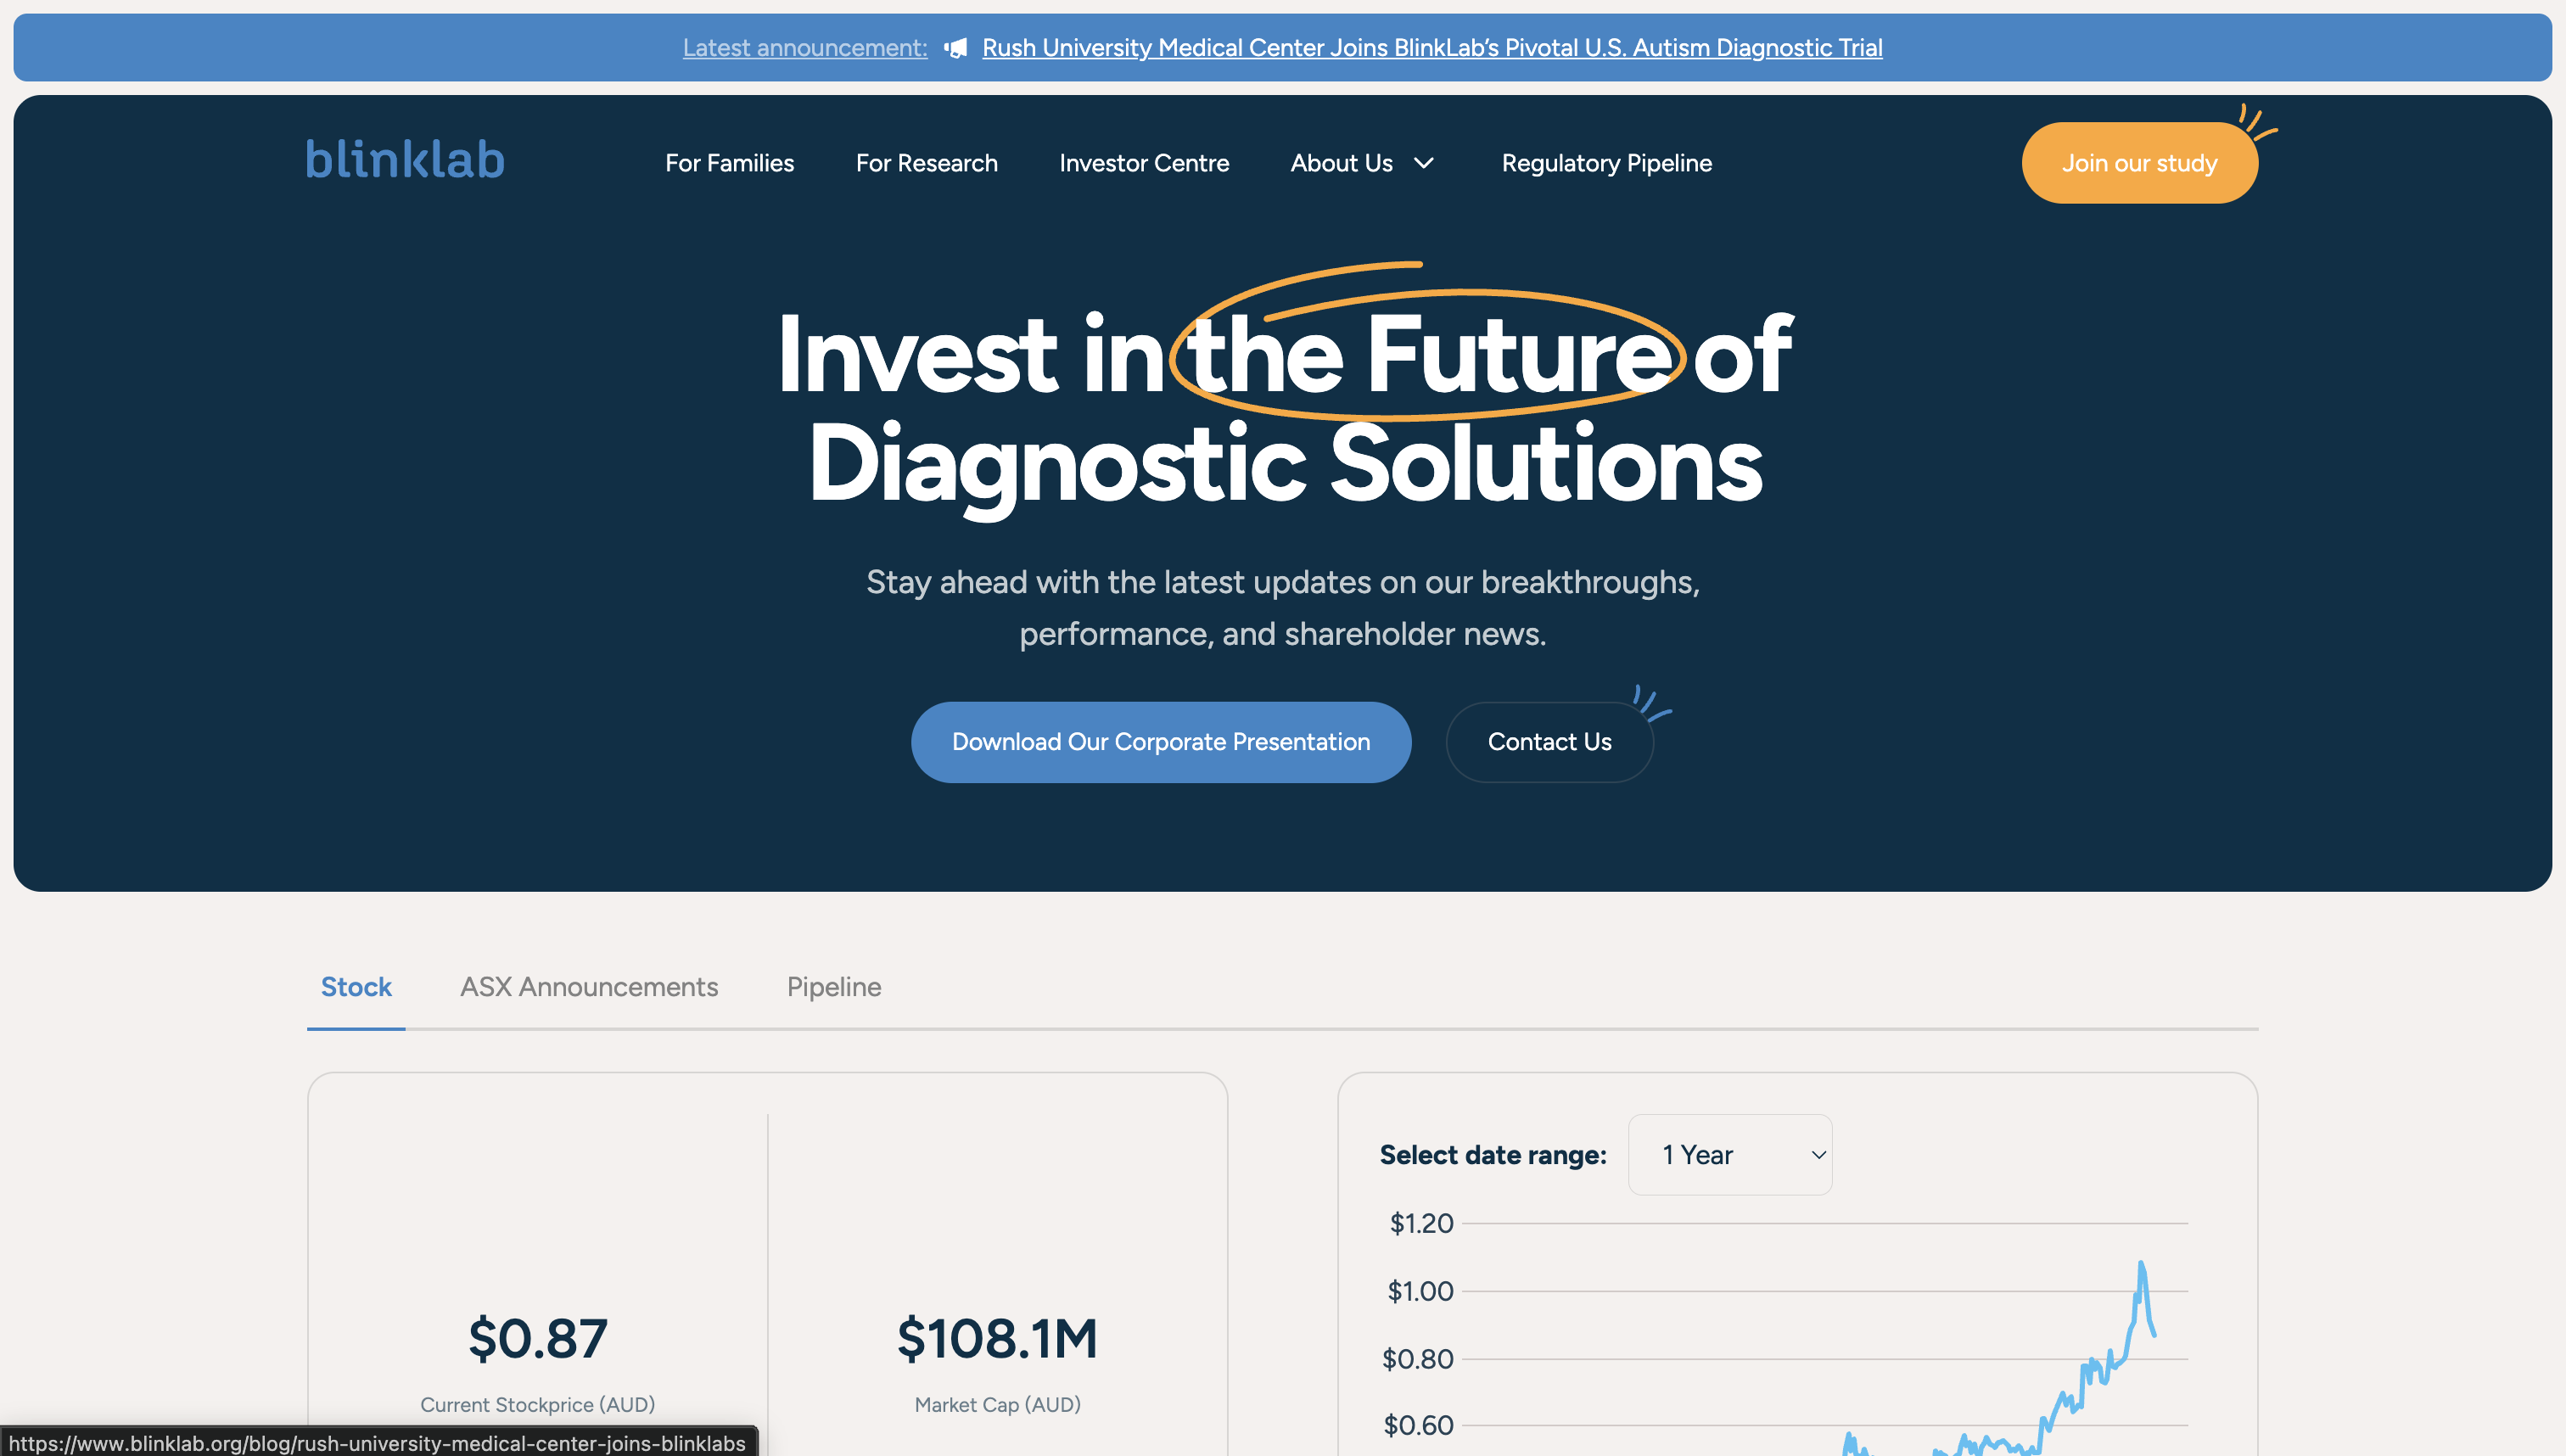Expand the About Us chevron arrow

[x=1424, y=163]
